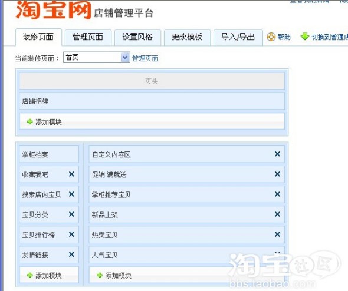
Task: Remove the 促销 满就送 module
Action: (x=277, y=174)
